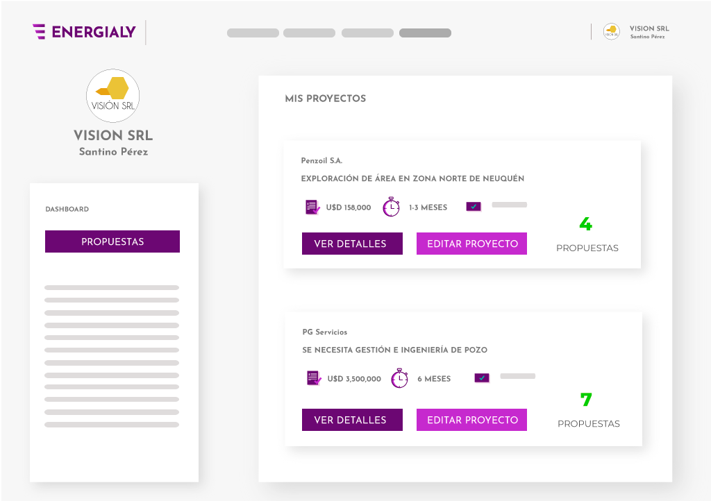Select the PROPUESTAS sidebar menu item
The width and height of the screenshot is (711, 501).
112,241
